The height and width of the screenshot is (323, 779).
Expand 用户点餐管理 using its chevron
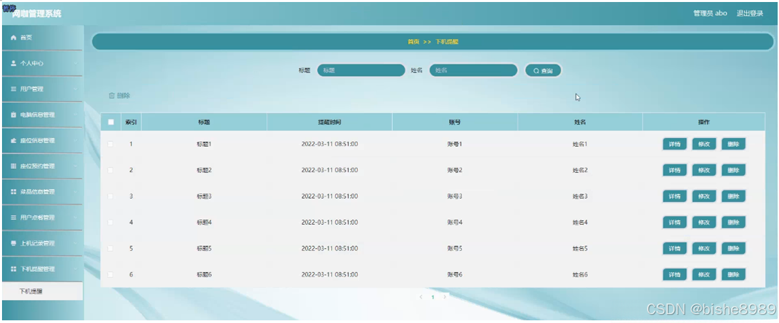(x=75, y=217)
